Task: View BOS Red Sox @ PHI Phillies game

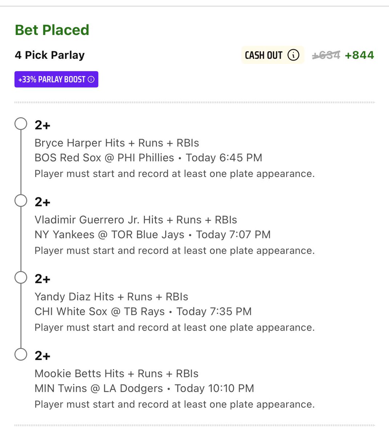Action: point(104,158)
